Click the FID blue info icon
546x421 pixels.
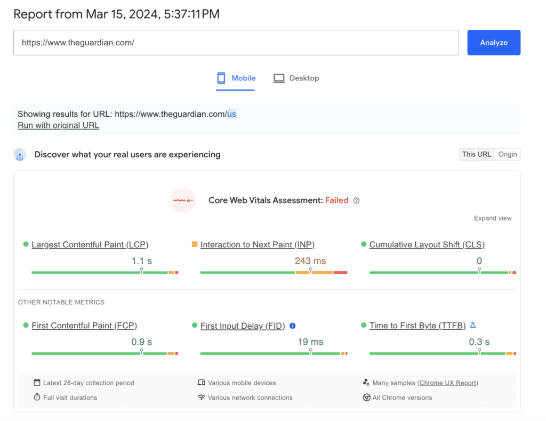click(293, 326)
